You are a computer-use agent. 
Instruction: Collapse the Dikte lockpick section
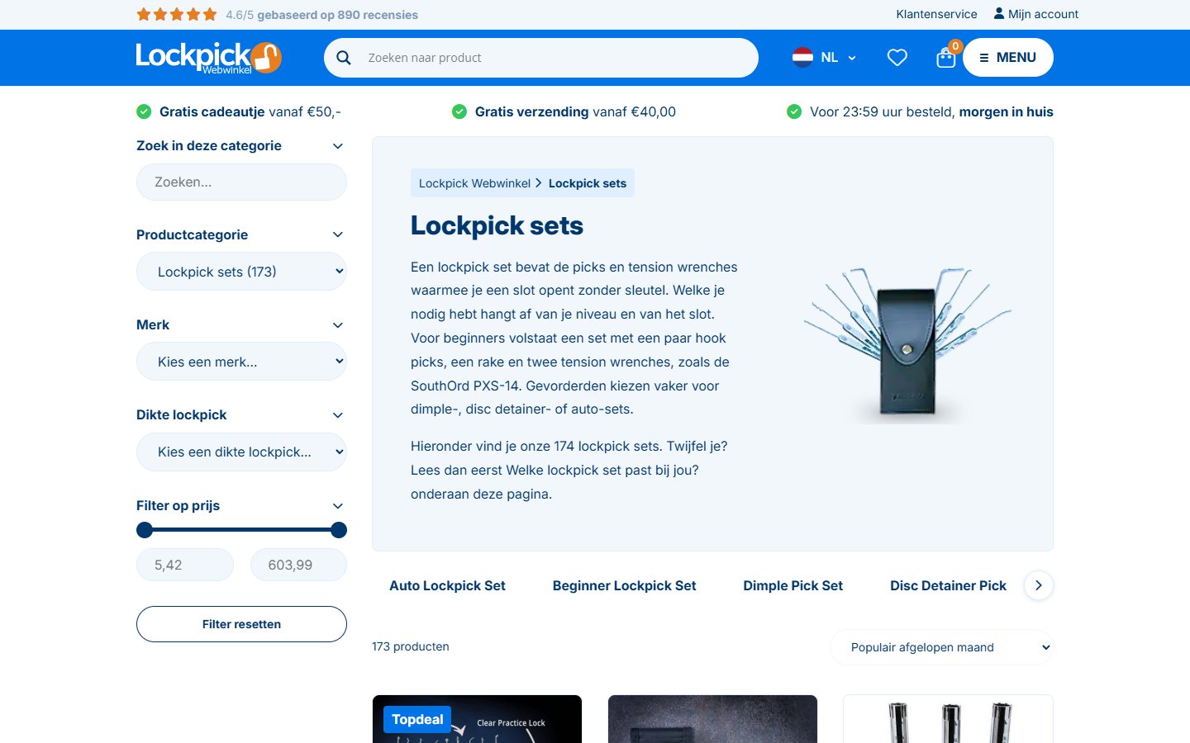(x=337, y=415)
